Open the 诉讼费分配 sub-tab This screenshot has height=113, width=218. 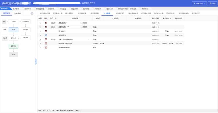(120, 13)
